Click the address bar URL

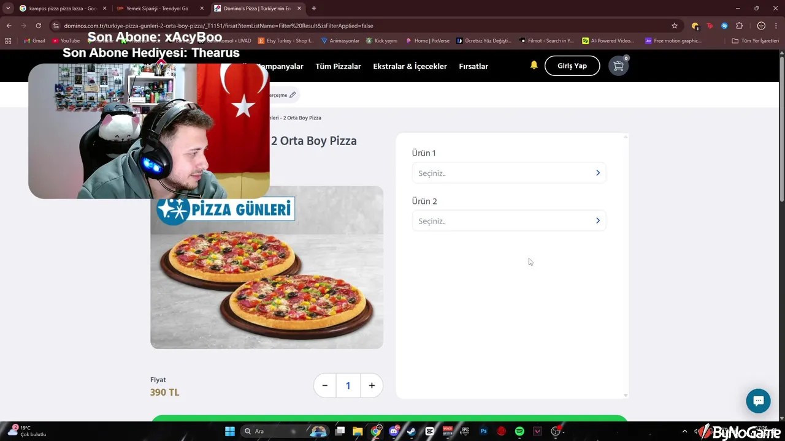point(218,26)
